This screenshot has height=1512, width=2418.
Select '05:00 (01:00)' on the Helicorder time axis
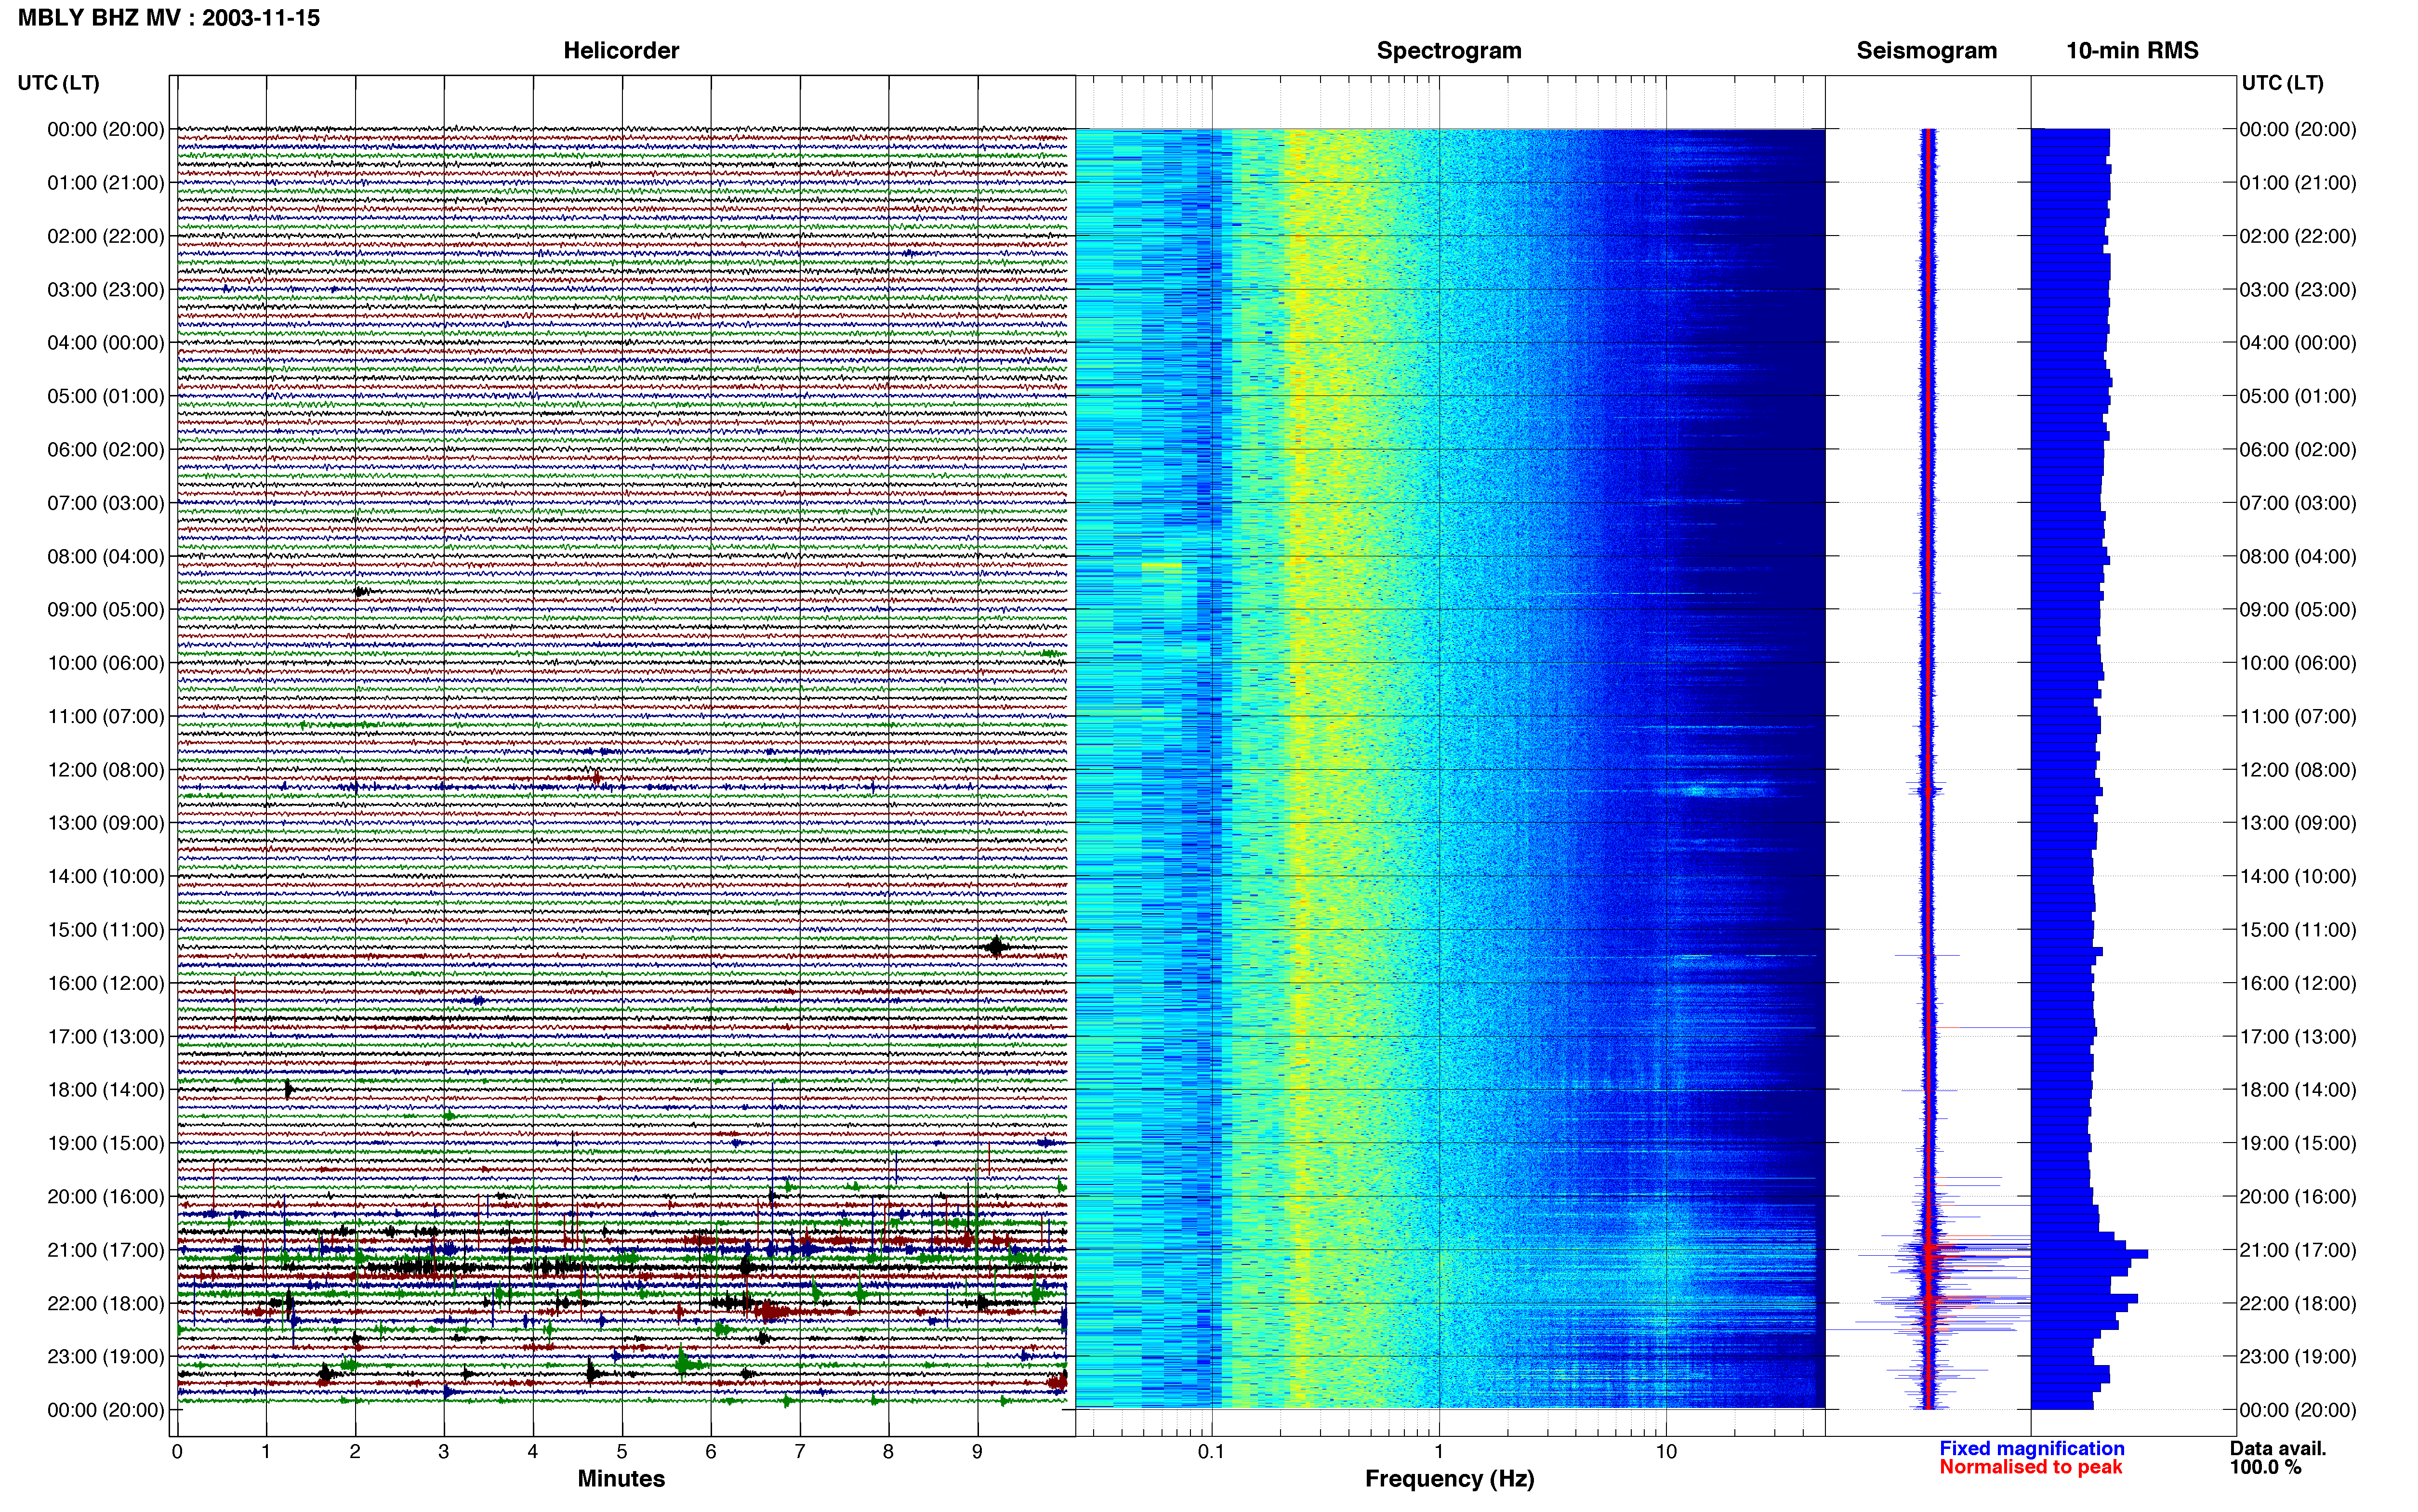pos(105,396)
